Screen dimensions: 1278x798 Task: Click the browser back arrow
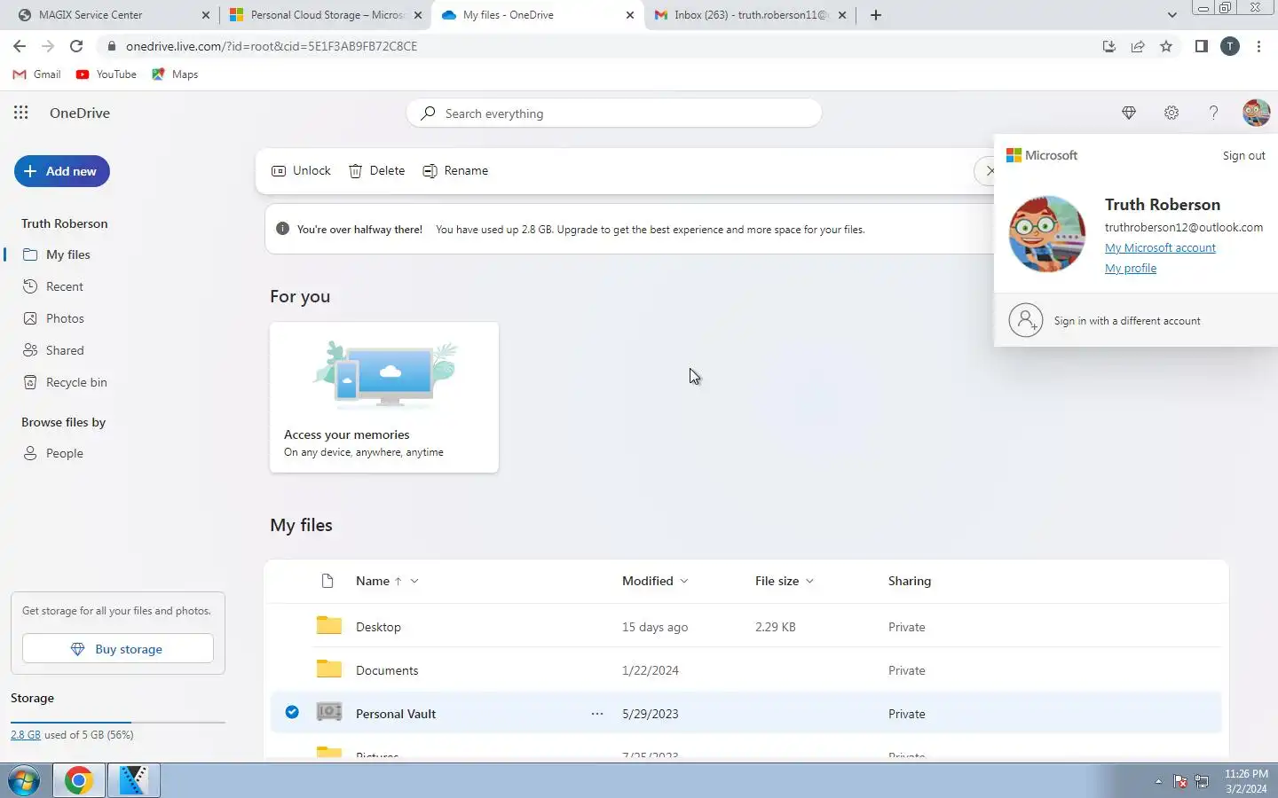pos(20,46)
